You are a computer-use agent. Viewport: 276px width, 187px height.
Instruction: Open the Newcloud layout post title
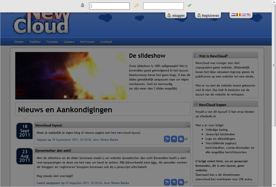coord(48,125)
